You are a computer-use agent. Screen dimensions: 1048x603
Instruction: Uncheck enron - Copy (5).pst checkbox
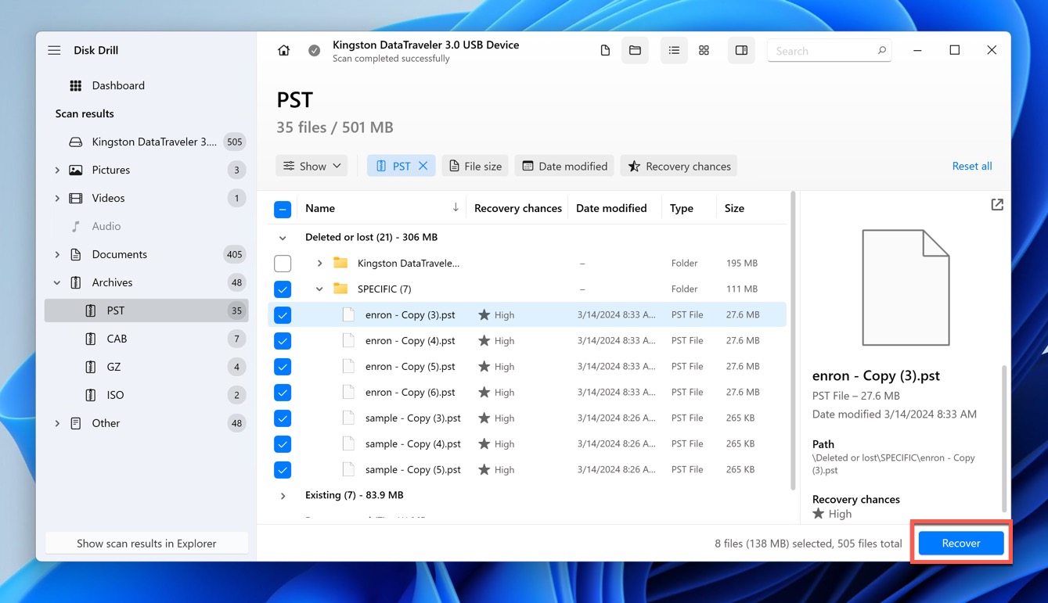[283, 366]
